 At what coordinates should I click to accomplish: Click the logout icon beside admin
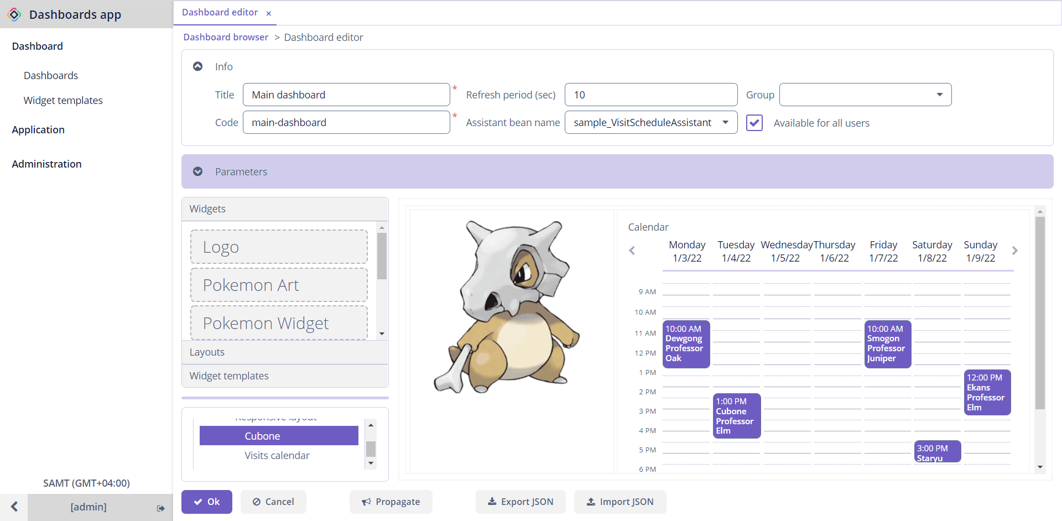coord(160,508)
